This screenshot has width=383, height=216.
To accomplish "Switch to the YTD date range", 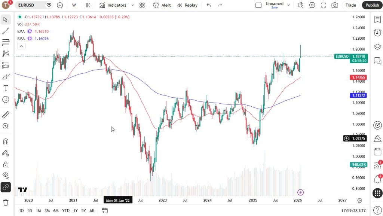I will click(x=66, y=211).
